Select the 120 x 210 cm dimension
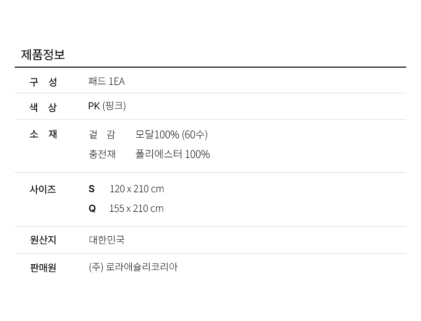Viewport: 421px width, 321px height. coord(137,189)
